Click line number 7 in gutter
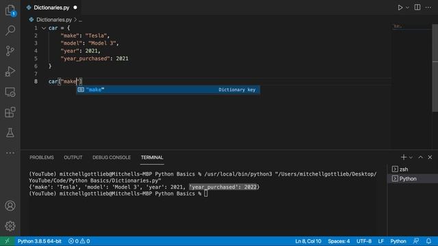 click(36, 74)
